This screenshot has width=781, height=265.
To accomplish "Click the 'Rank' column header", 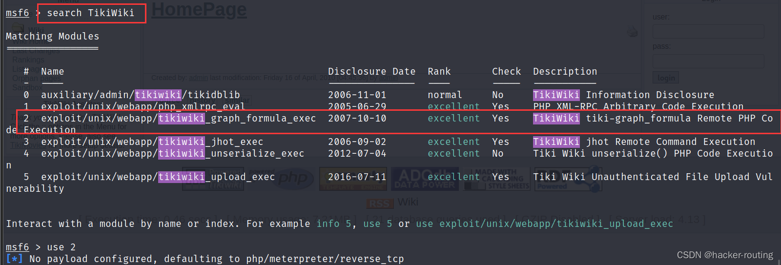I will click(439, 71).
